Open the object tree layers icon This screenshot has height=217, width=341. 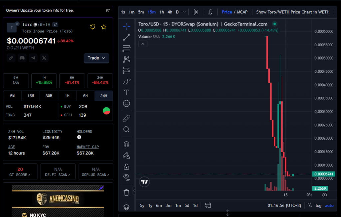(x=126, y=207)
